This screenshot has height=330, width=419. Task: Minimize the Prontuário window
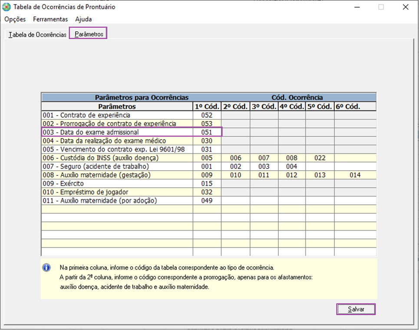(x=357, y=7)
